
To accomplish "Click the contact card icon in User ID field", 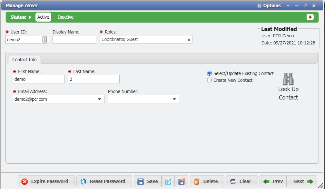I will (45, 39).
